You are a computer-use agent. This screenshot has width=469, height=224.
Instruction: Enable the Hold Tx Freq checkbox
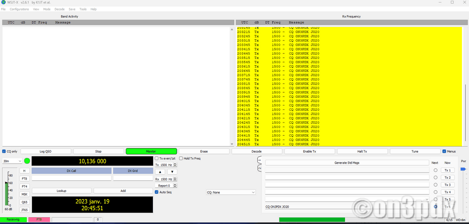[181, 159]
